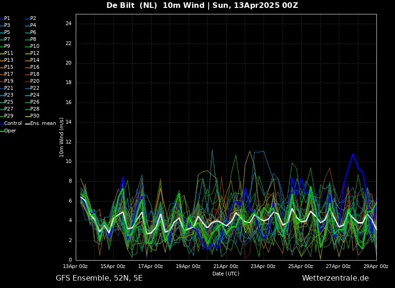
Task: Click the P20 legend entry
Action: point(32,81)
